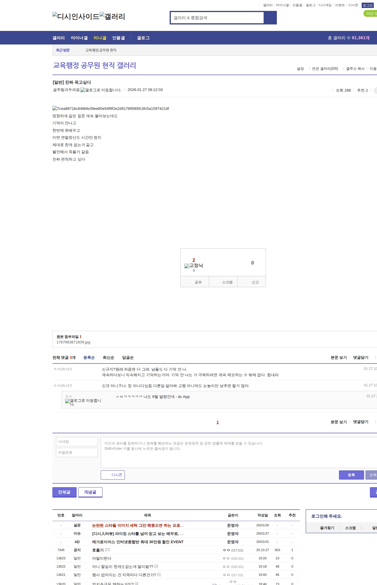The image size is (377, 585).
Task: Open 스크랩 in the login box
Action: coord(350,528)
